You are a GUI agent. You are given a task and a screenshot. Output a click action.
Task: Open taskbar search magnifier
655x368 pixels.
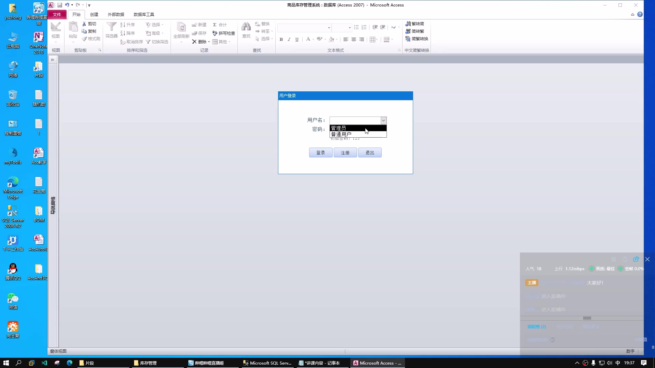[x=18, y=363]
